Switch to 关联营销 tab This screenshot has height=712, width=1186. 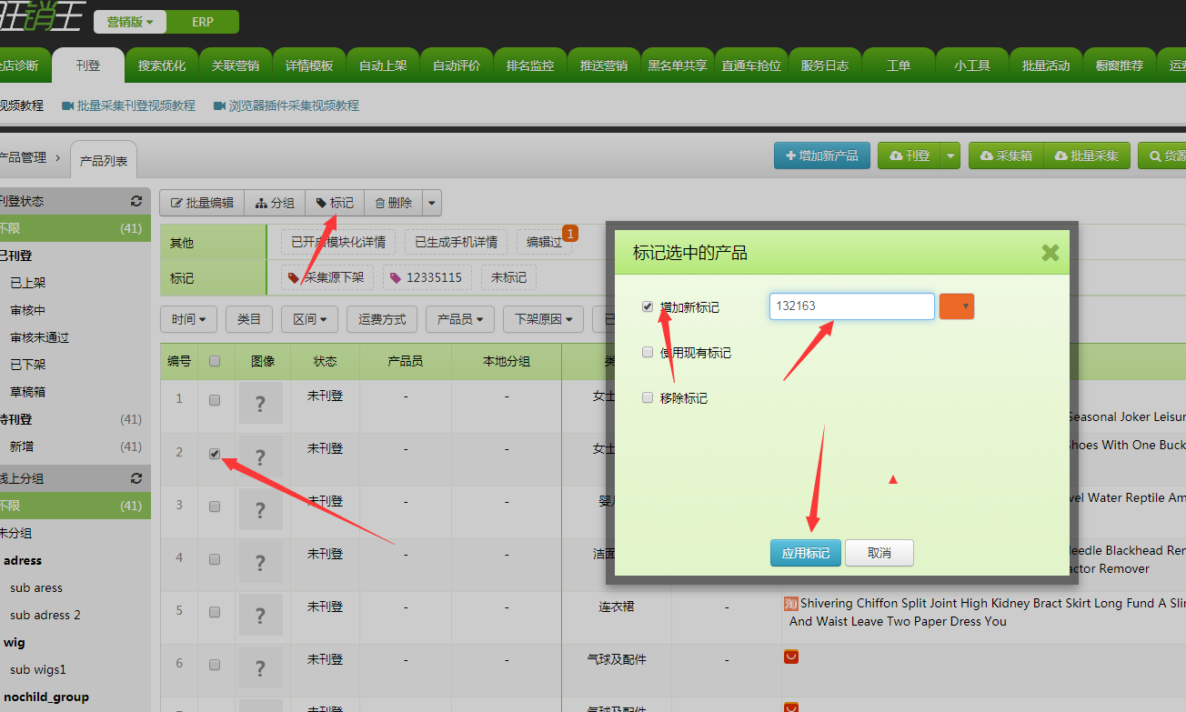[x=236, y=65]
